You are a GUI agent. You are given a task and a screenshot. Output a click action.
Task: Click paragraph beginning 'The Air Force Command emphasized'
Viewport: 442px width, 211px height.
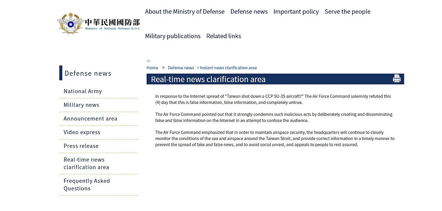275,138
